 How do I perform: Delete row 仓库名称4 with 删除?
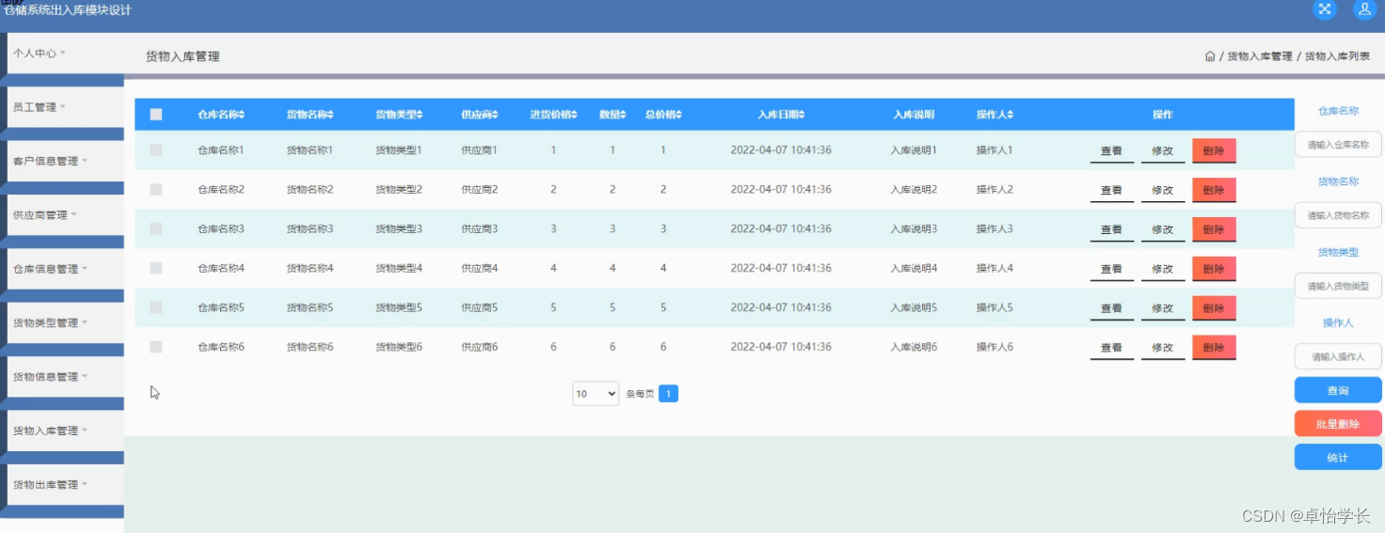(x=1214, y=269)
